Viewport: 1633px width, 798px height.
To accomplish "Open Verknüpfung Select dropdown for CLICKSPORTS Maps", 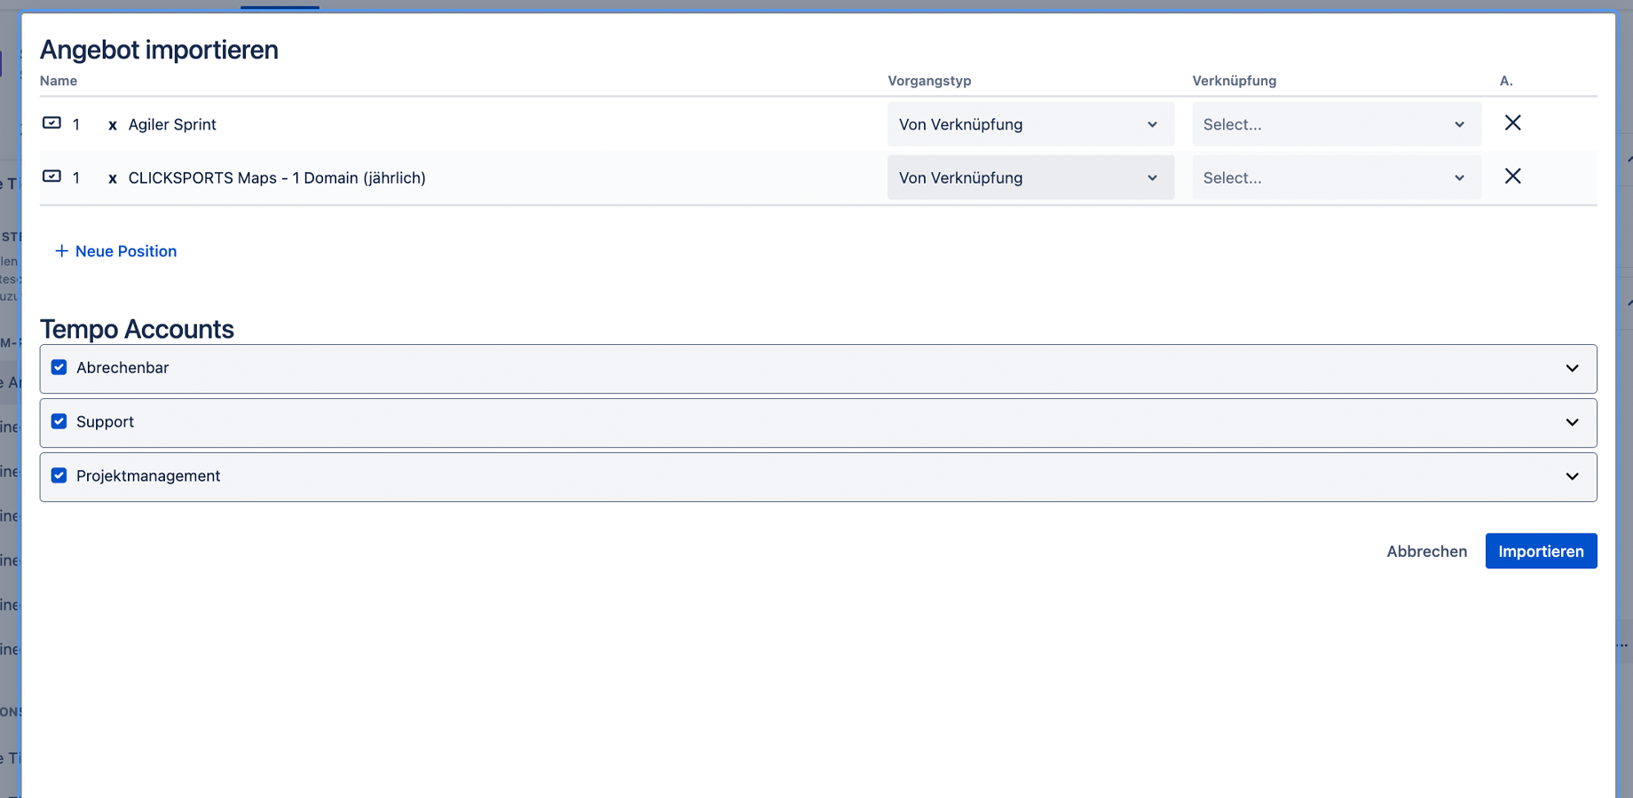I will point(1336,177).
